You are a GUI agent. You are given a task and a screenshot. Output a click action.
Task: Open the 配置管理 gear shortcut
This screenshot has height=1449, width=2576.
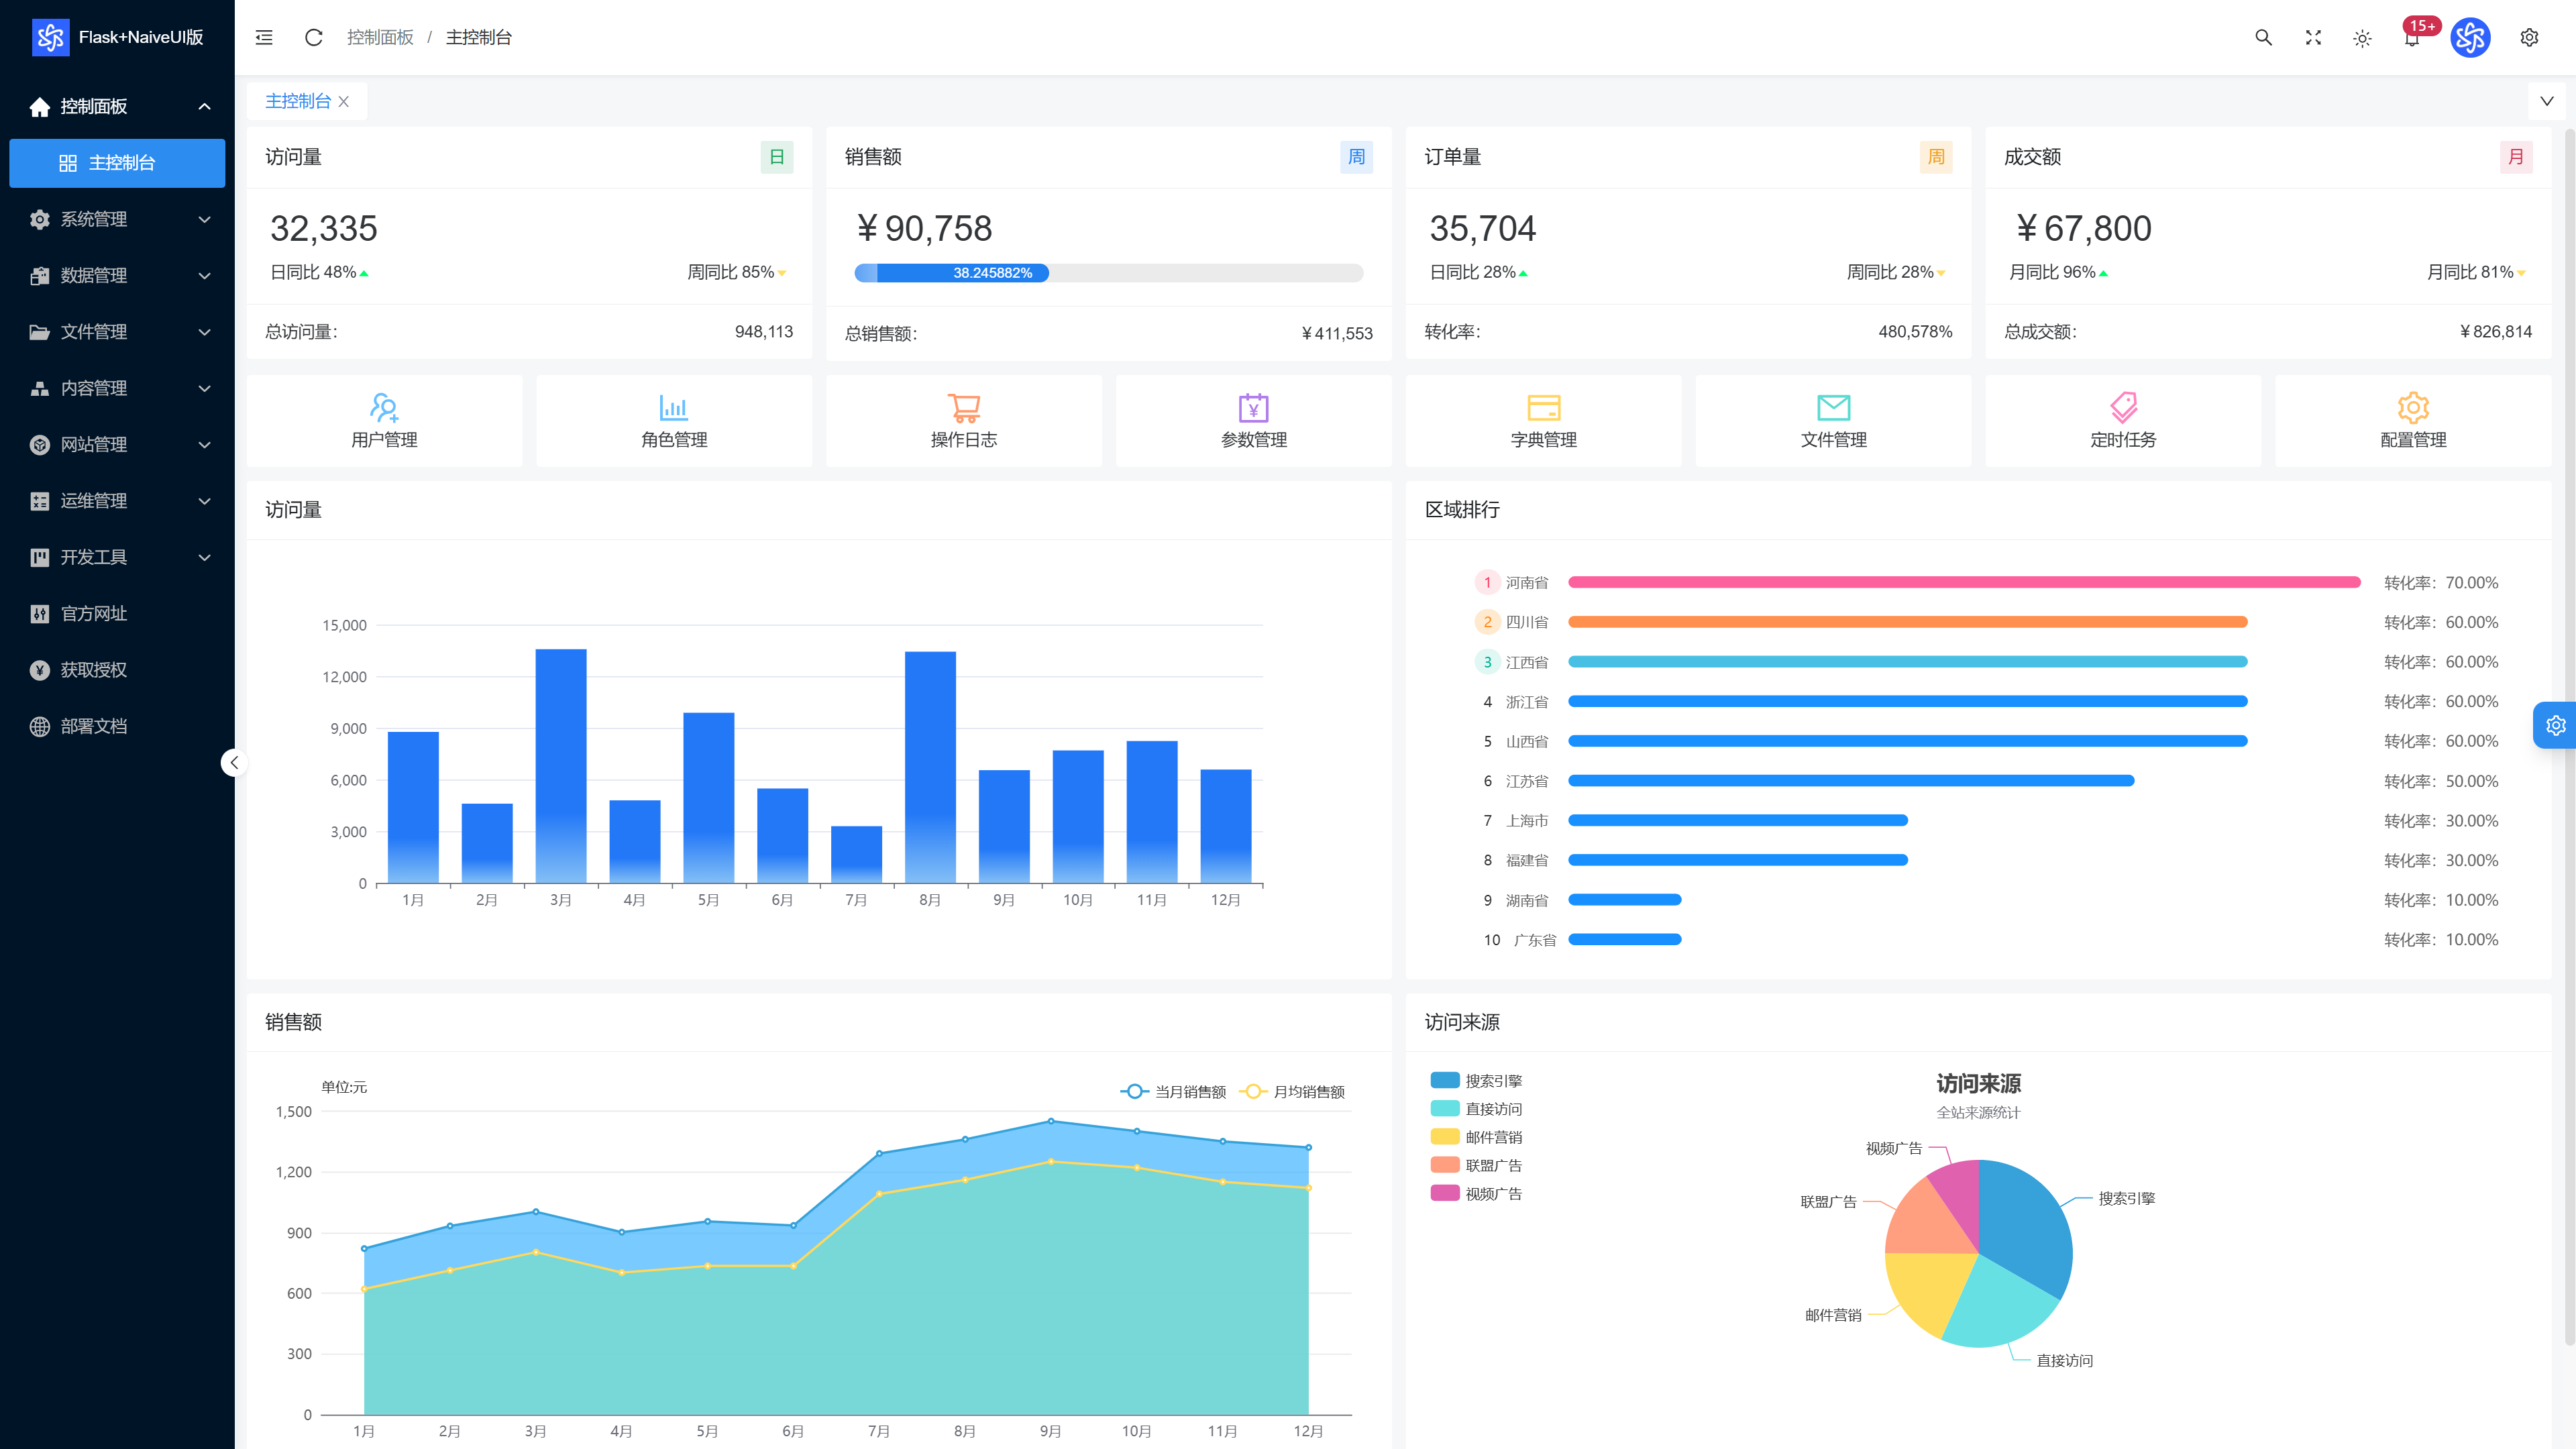(2413, 407)
